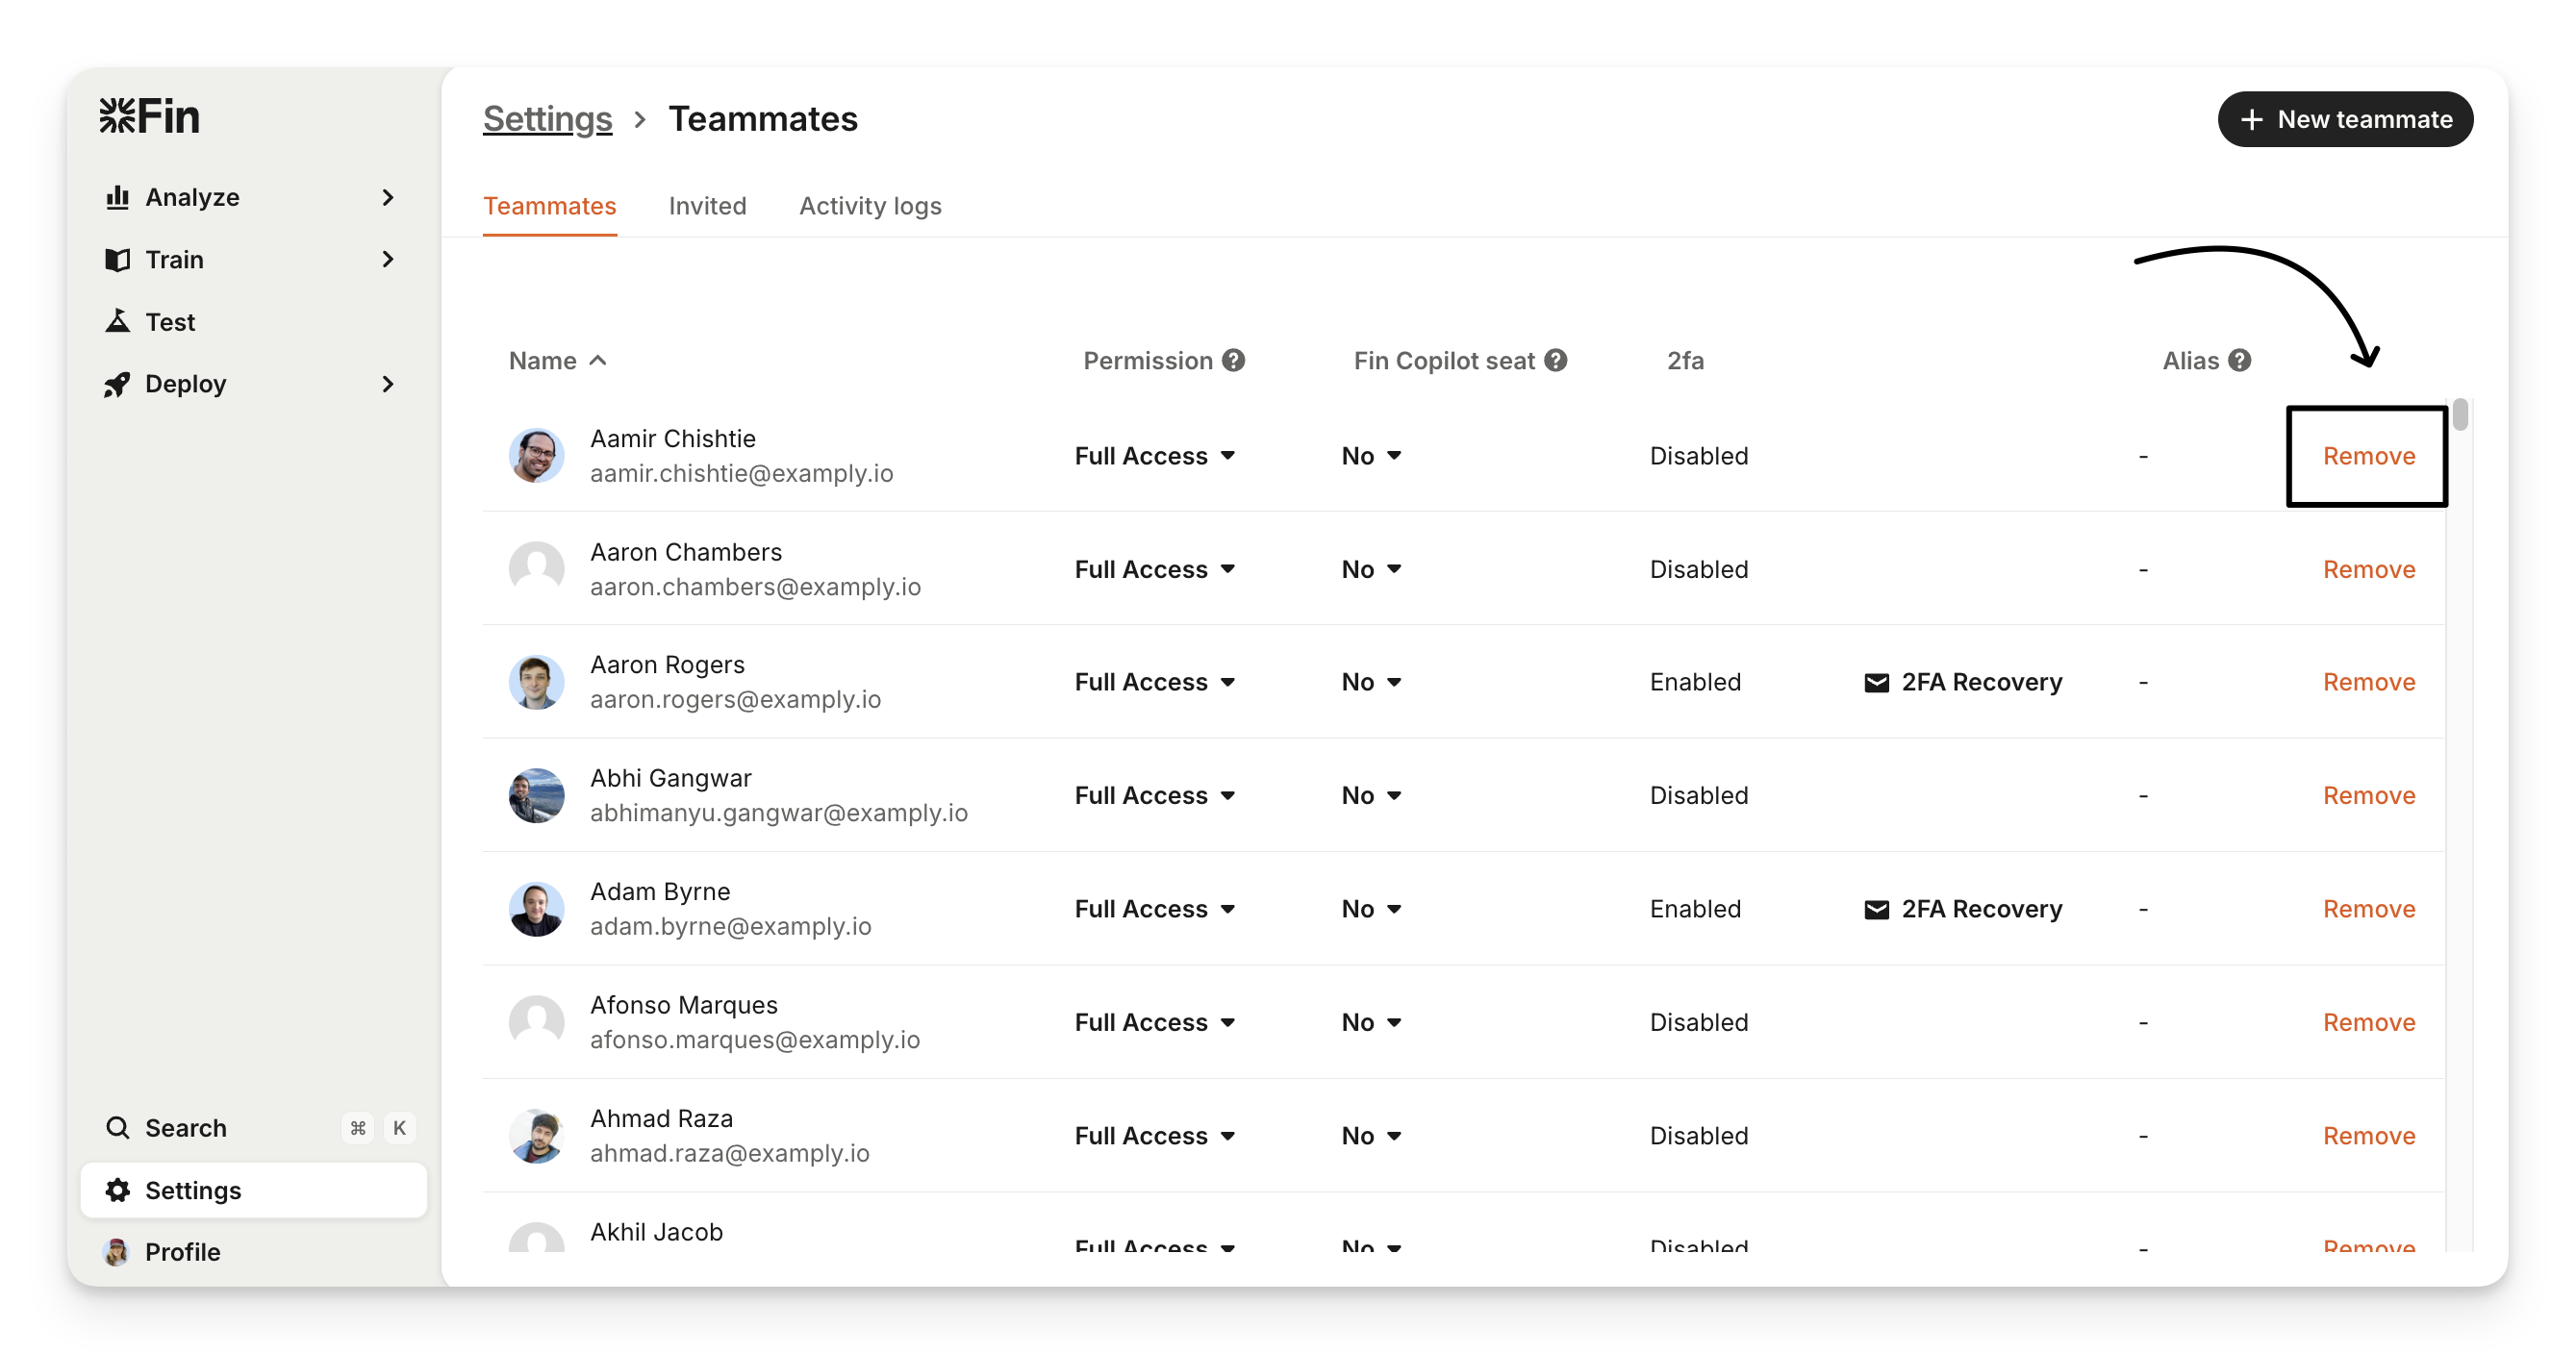Click the Deploy rocket icon

118,384
